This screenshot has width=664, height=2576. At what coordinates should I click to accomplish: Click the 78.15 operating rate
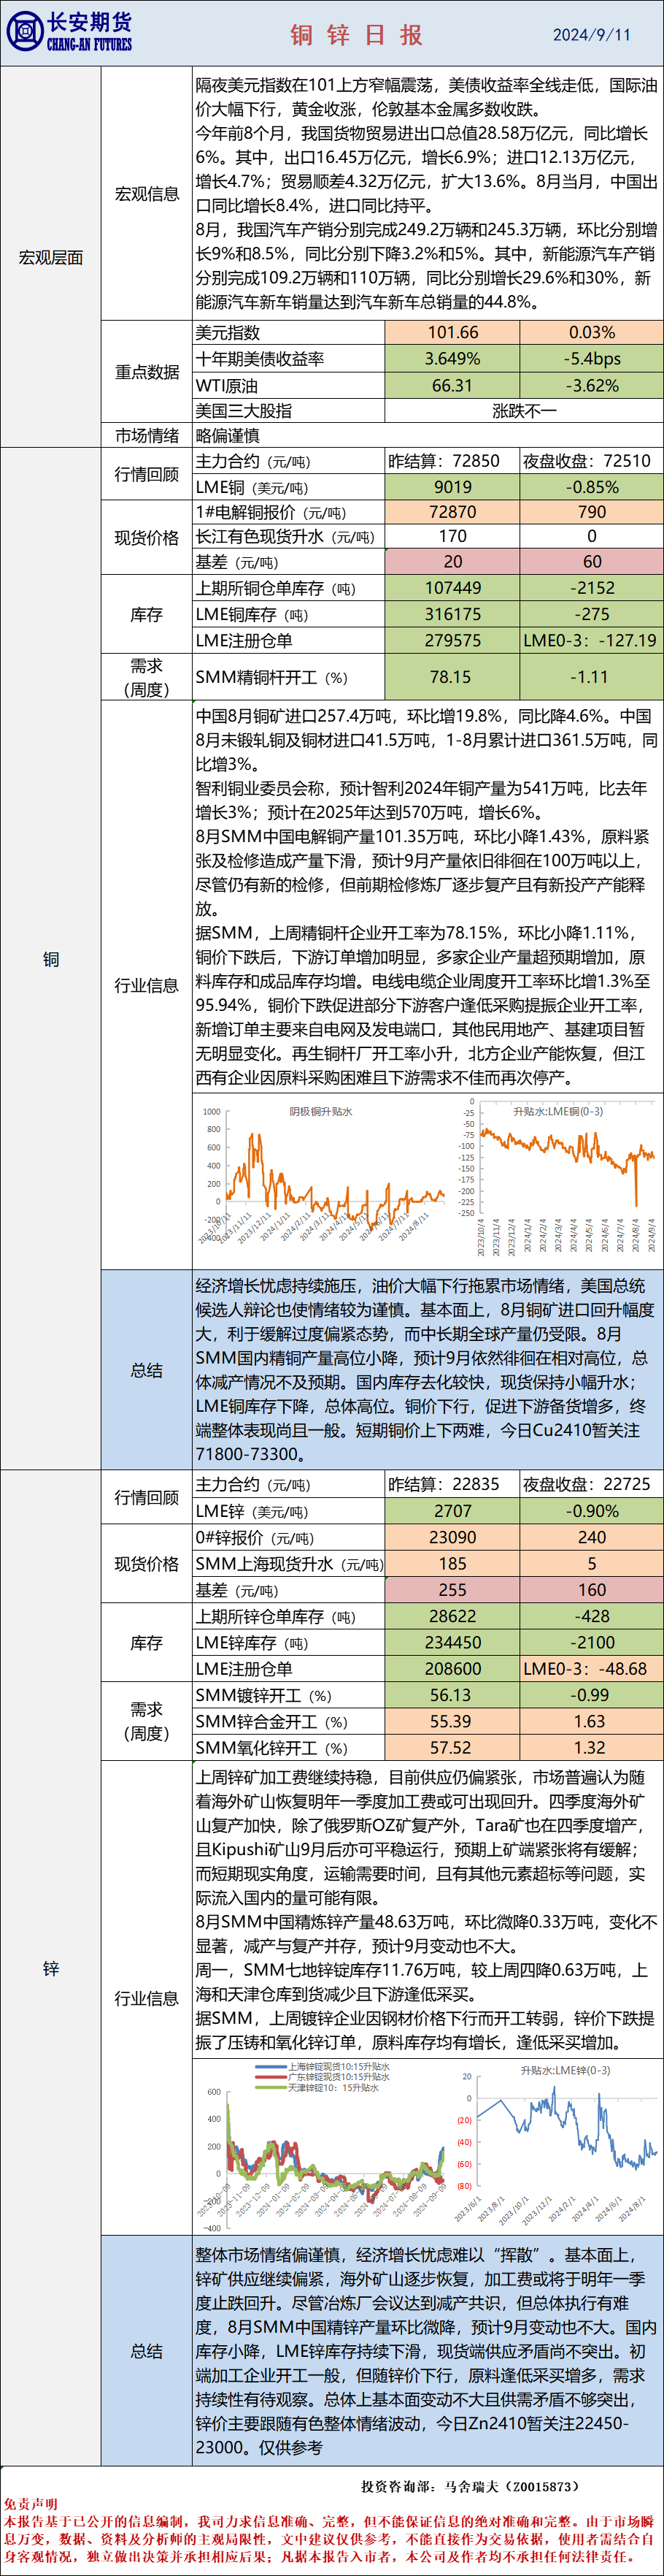[452, 677]
